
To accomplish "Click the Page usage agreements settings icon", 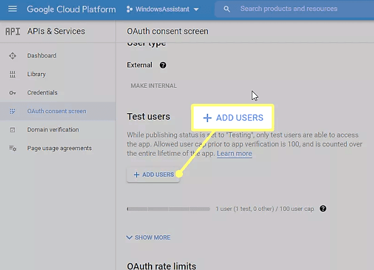I will coord(13,149).
